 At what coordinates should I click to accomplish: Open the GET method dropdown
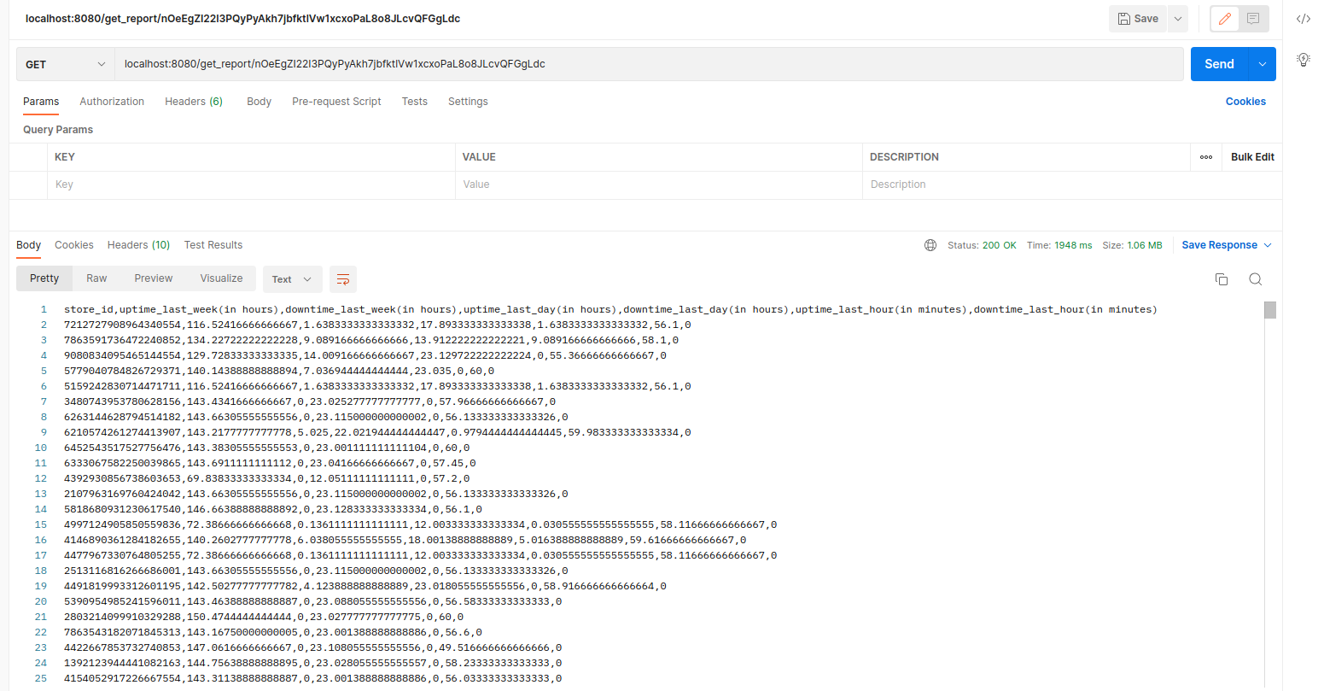pyautogui.click(x=64, y=63)
